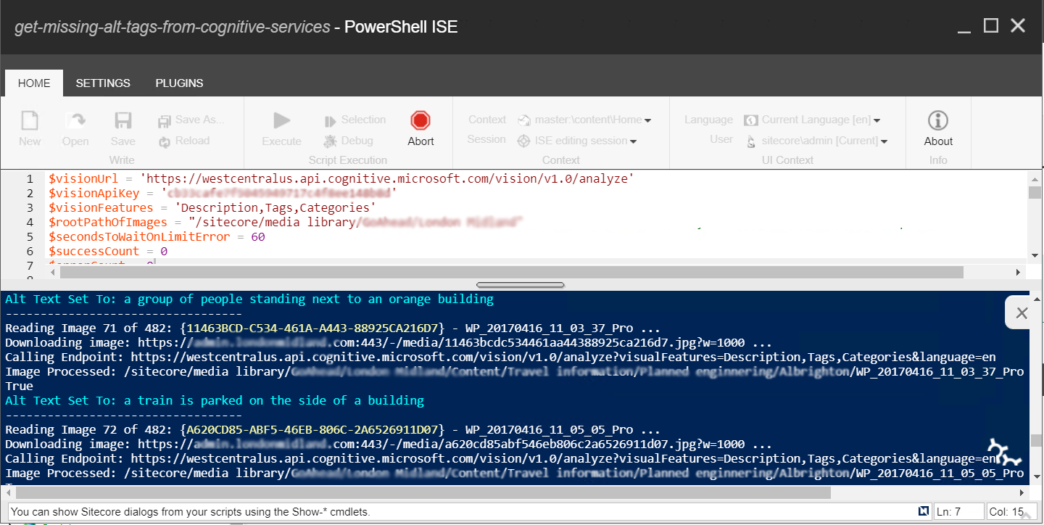
Task: Click the small icon beside Ln in status bar
Action: coord(924,510)
